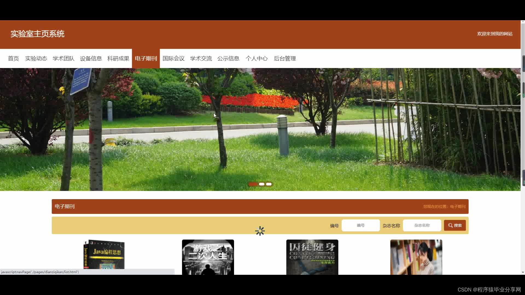
Task: Navigate to 科研成果
Action: click(118, 58)
